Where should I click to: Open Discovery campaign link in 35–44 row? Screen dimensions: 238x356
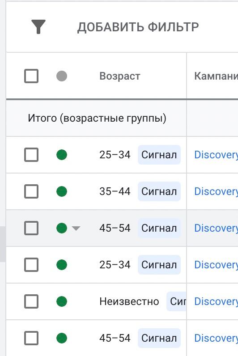click(216, 191)
